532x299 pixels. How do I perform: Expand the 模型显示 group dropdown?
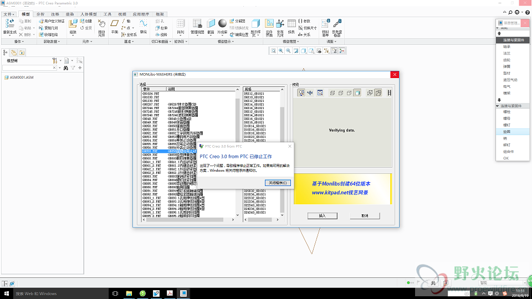pyautogui.click(x=226, y=42)
